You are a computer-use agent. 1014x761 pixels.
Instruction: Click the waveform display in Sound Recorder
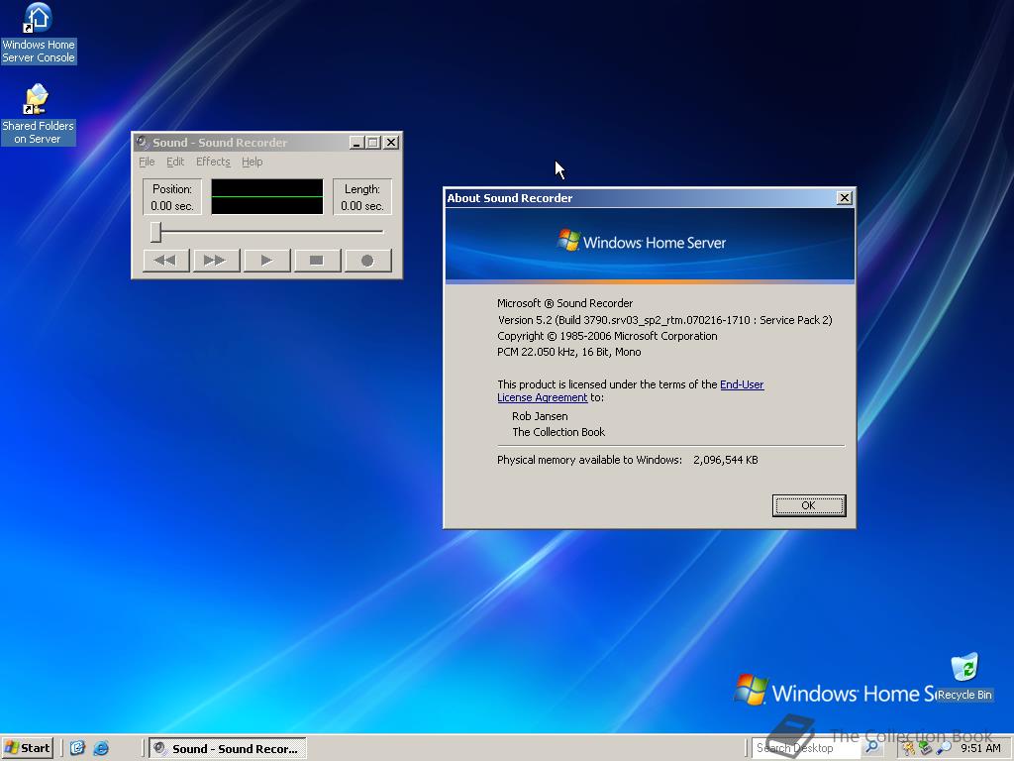coord(267,197)
